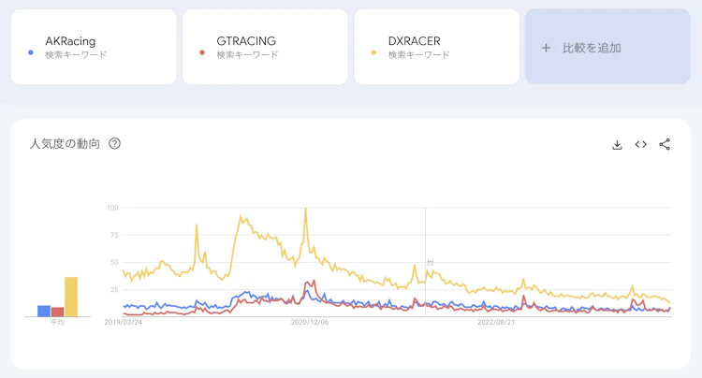Click the 比較を追加 button
This screenshot has width=702, height=378.
(x=594, y=47)
